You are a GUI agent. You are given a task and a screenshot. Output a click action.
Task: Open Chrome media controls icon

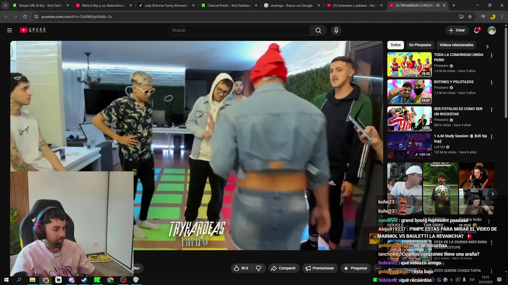(483, 17)
